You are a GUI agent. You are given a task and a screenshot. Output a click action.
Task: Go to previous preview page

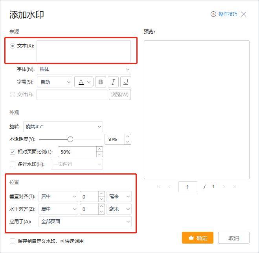(169, 187)
